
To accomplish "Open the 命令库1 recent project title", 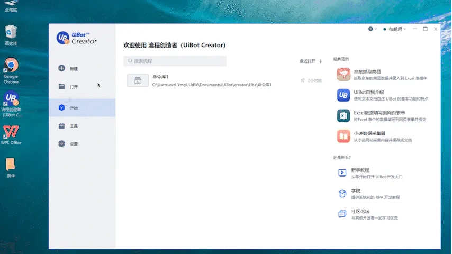I will click(x=160, y=77).
